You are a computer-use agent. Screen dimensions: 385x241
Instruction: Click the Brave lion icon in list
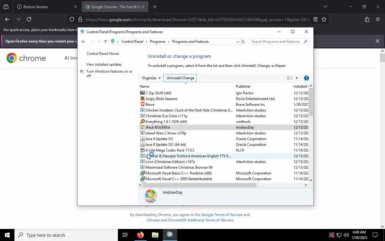pyautogui.click(x=143, y=105)
